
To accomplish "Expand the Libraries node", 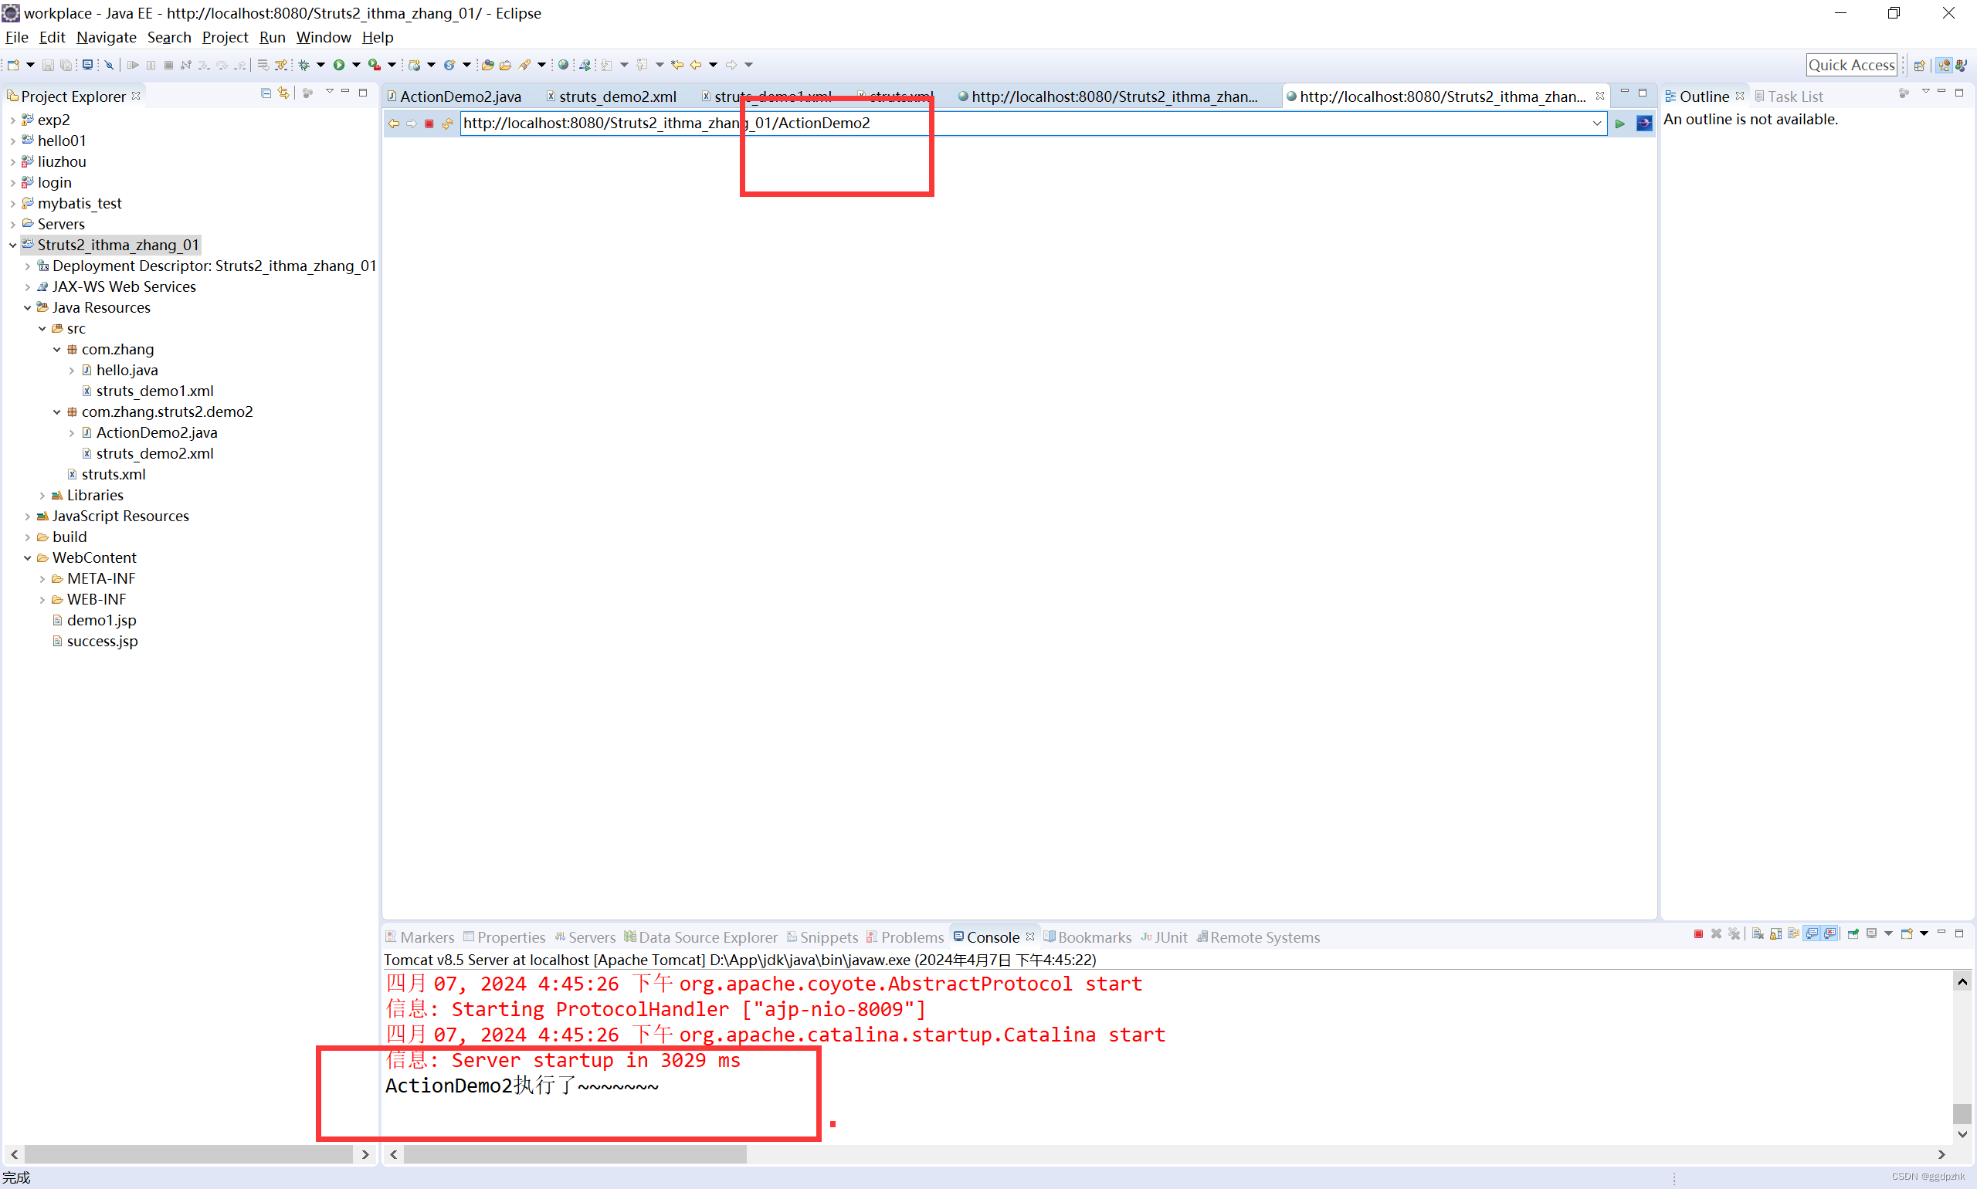I will pyautogui.click(x=42, y=496).
